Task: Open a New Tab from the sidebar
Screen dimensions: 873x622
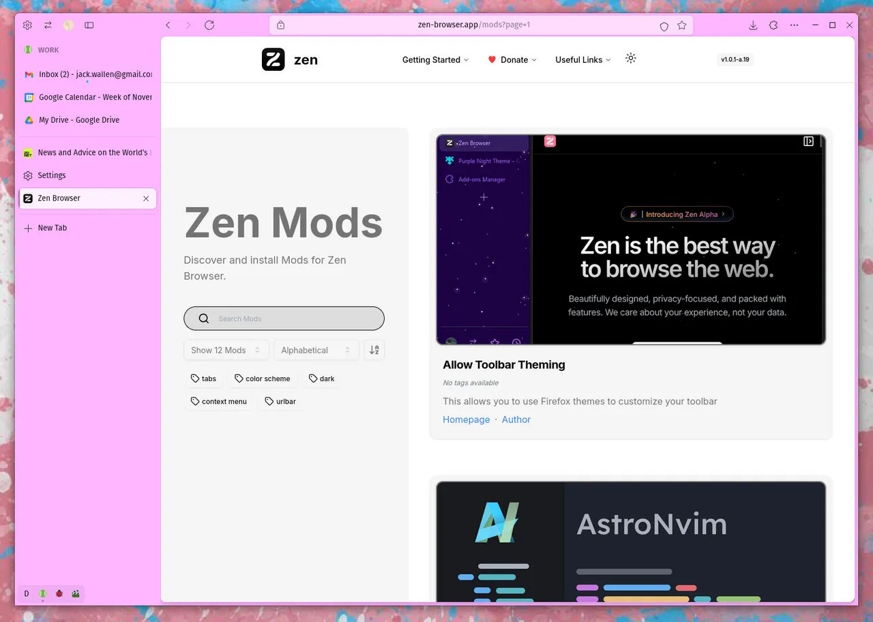Action: coord(88,228)
